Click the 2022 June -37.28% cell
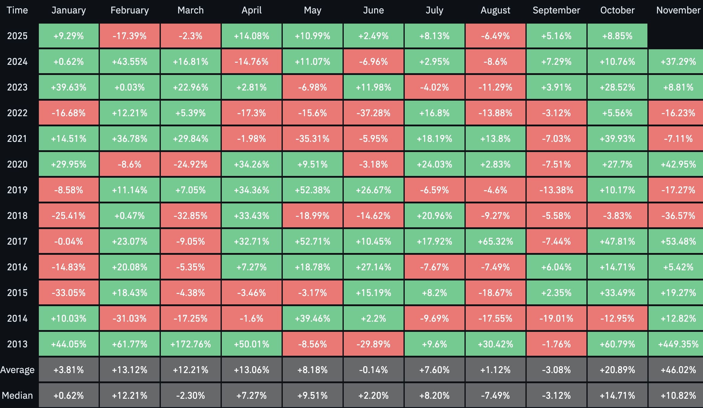Image resolution: width=703 pixels, height=408 pixels. click(373, 113)
